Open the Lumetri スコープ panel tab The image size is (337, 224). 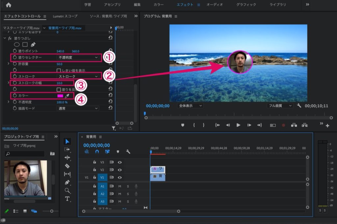coord(65,16)
